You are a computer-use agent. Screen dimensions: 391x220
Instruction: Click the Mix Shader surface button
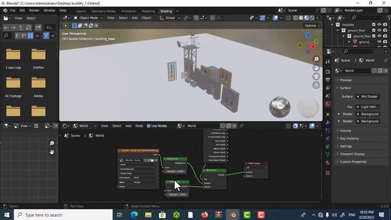coord(368,97)
